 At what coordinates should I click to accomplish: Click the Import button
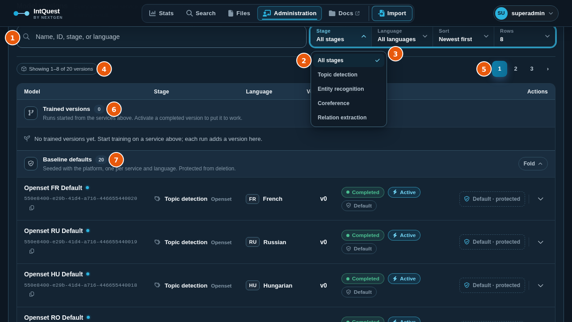click(392, 13)
